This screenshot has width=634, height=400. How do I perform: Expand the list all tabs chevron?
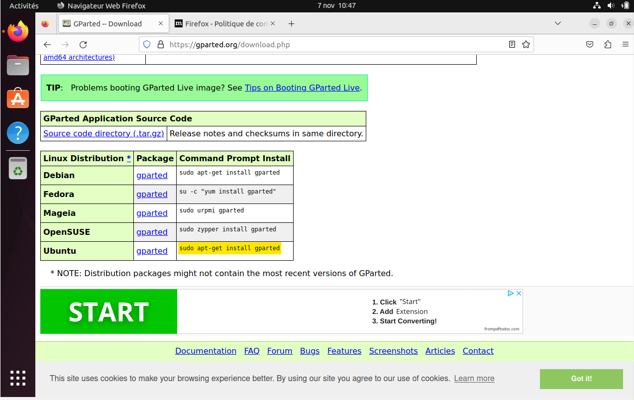tap(558, 23)
